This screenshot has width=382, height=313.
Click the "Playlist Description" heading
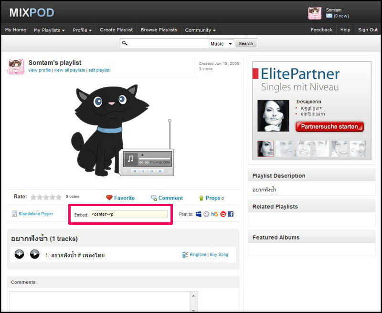click(279, 176)
